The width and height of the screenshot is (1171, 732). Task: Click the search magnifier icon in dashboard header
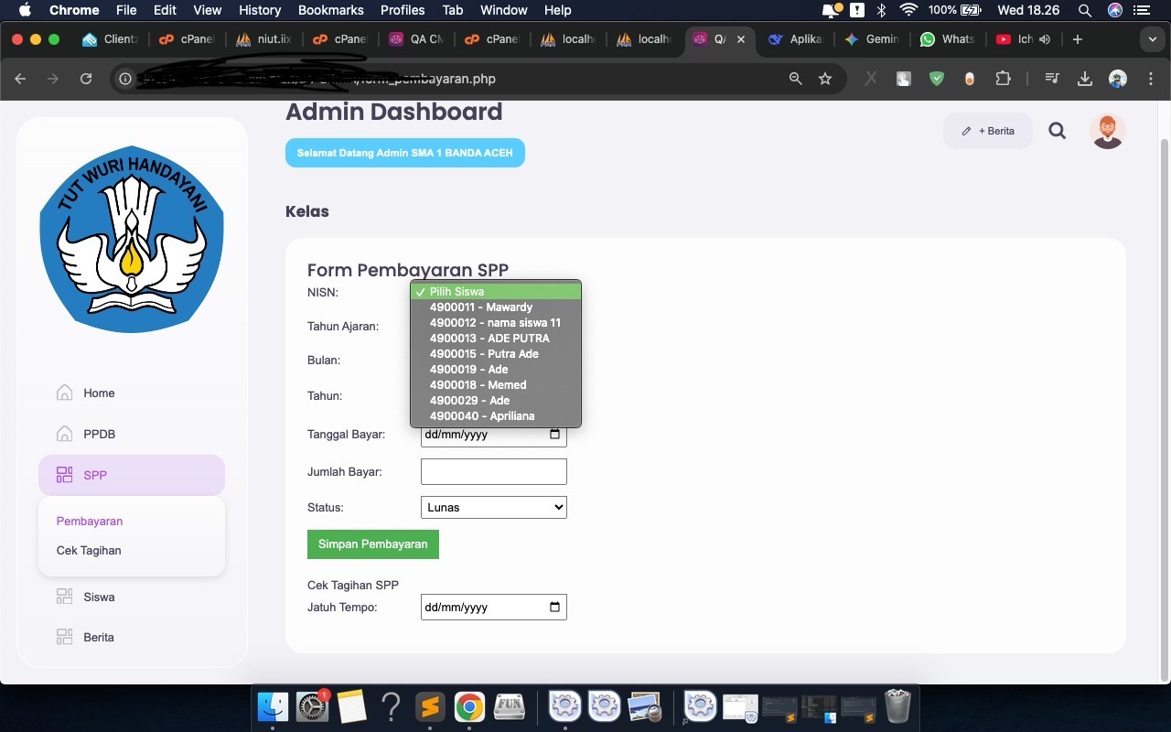(1057, 131)
